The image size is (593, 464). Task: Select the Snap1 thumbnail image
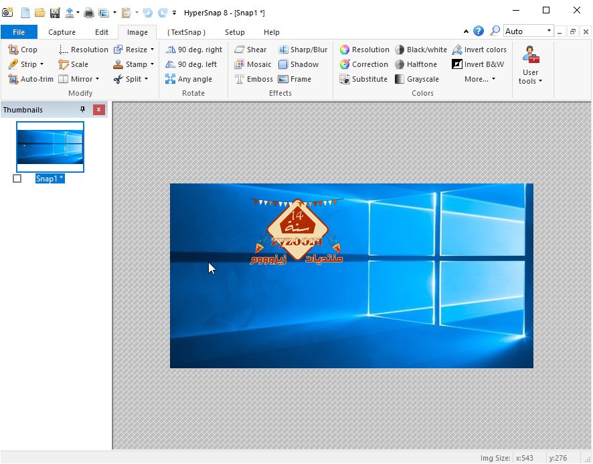click(50, 147)
